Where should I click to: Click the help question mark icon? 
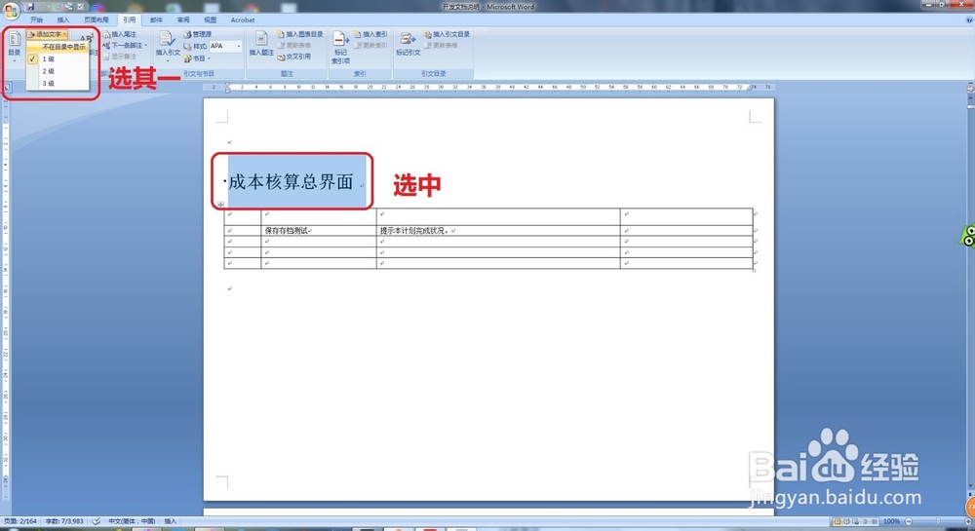tap(969, 19)
